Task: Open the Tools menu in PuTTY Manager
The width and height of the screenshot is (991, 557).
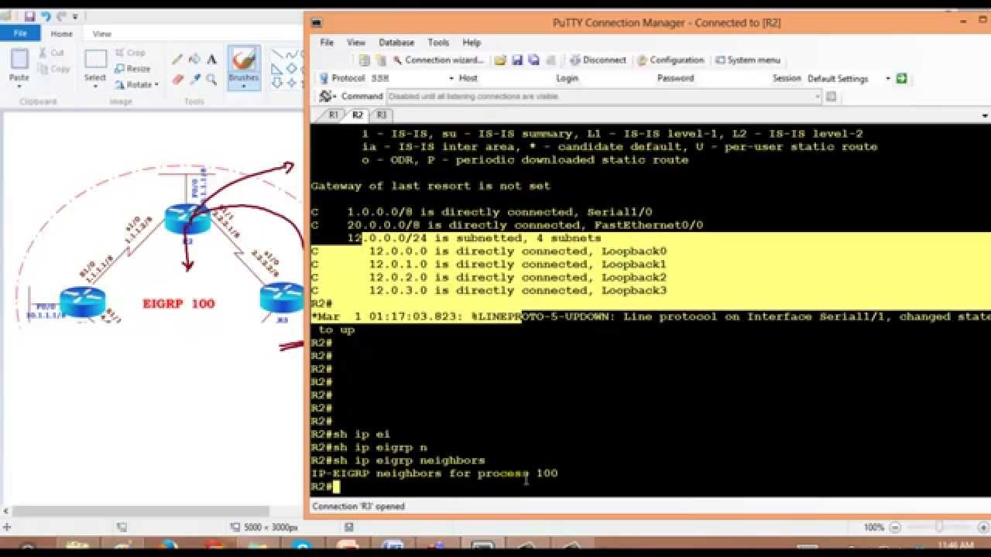Action: pyautogui.click(x=438, y=43)
